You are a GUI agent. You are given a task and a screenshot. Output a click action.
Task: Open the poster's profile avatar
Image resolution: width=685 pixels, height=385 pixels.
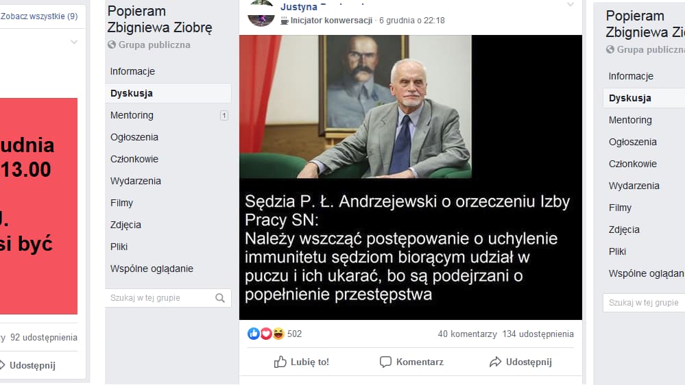(261, 13)
